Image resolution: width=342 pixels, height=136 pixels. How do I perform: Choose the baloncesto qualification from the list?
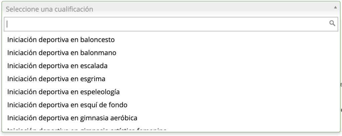pyautogui.click(x=61, y=39)
